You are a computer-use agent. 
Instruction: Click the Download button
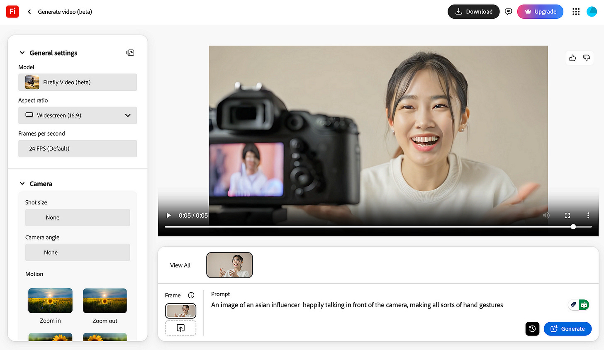473,12
